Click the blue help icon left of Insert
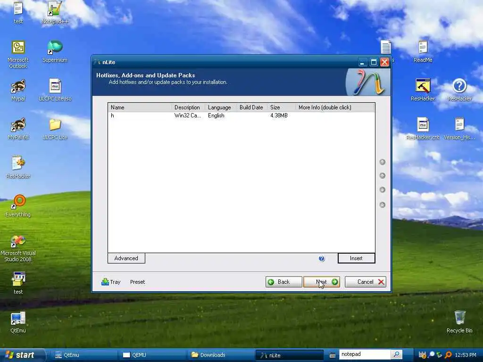483x362 pixels. pos(322,258)
